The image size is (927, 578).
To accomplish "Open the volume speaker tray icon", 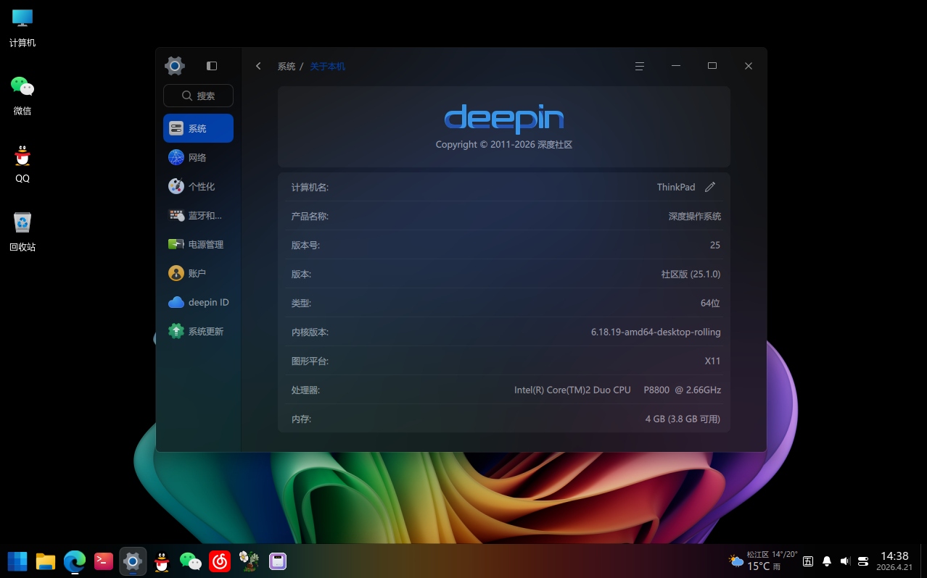I will tap(845, 561).
